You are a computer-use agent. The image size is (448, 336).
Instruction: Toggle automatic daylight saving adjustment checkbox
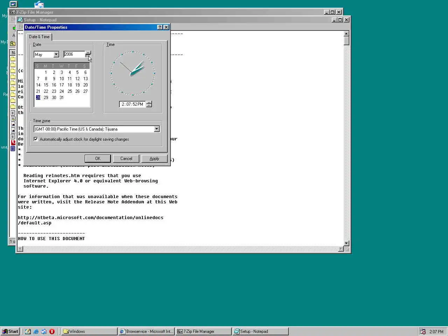click(36, 139)
